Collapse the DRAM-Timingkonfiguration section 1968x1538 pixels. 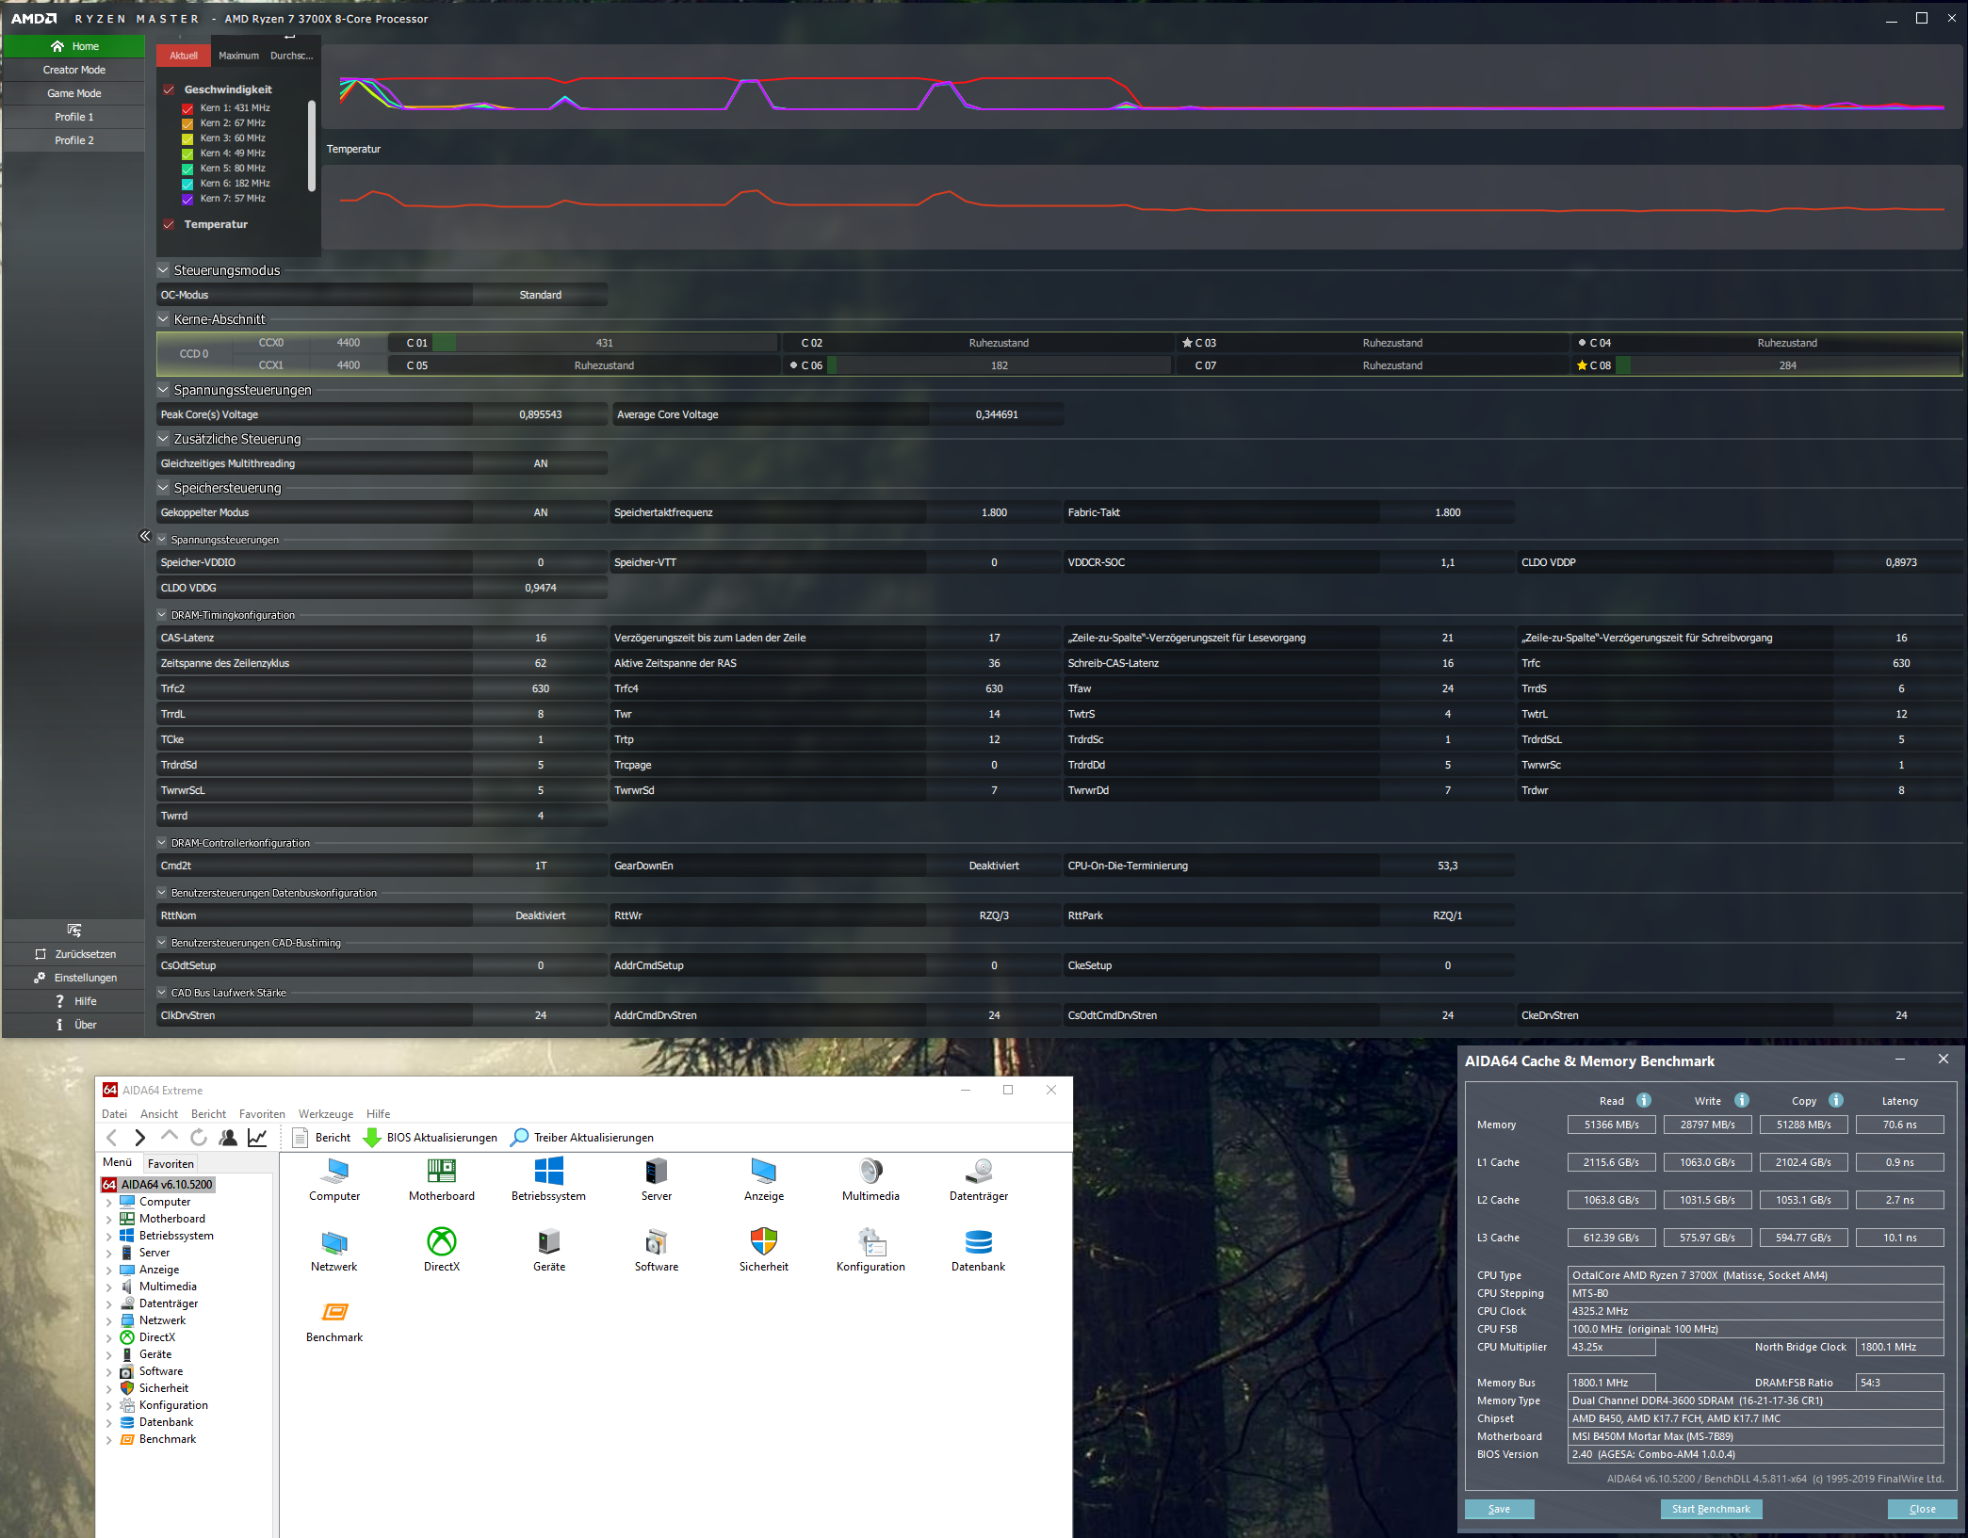pos(162,614)
